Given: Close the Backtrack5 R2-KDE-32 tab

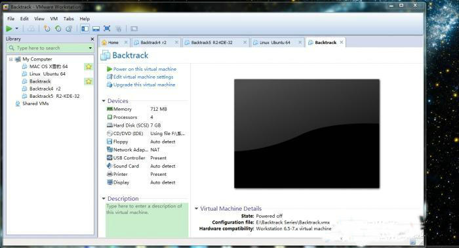Looking at the screenshot, I should 245,43.
